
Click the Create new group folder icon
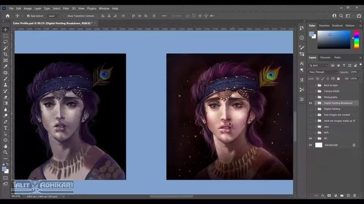[342, 195]
